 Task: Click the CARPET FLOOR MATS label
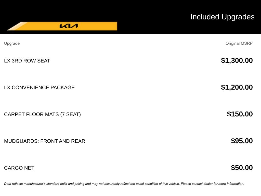click(x=31, y=114)
